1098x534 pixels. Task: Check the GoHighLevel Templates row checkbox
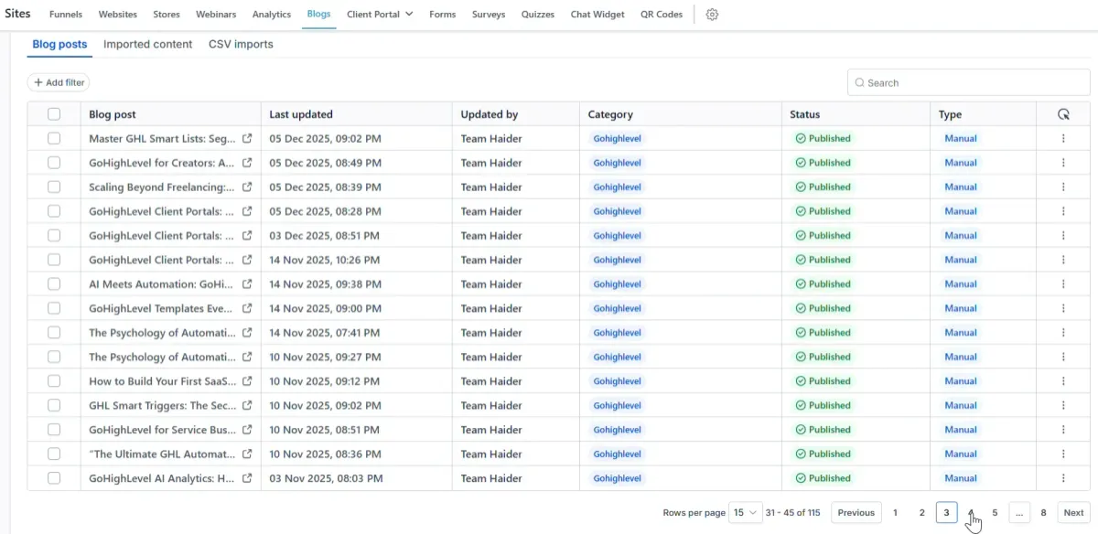[54, 308]
